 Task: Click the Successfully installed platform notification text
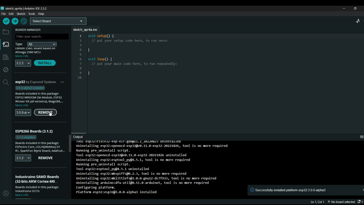tap(290, 190)
